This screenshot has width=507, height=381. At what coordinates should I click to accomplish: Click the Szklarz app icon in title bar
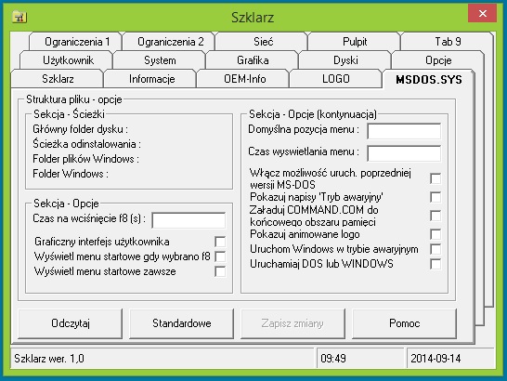coord(19,17)
